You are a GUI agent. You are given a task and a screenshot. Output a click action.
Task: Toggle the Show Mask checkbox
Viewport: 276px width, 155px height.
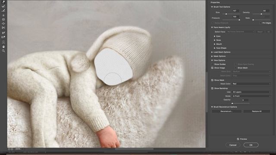[x=212, y=80]
